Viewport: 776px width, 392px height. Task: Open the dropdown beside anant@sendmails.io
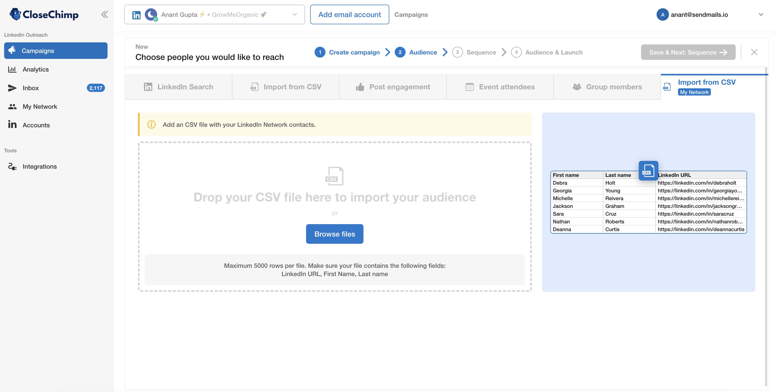click(761, 14)
